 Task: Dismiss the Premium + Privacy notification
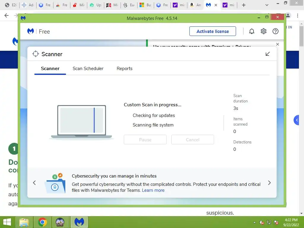coord(278,44)
